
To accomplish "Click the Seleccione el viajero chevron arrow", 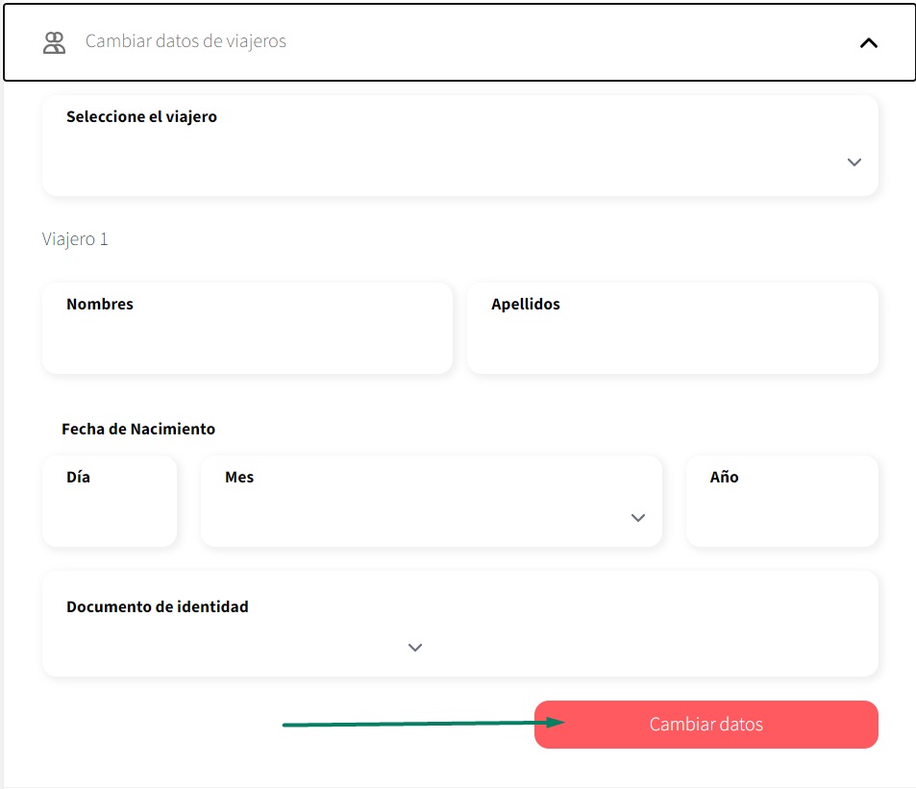I will 854,162.
